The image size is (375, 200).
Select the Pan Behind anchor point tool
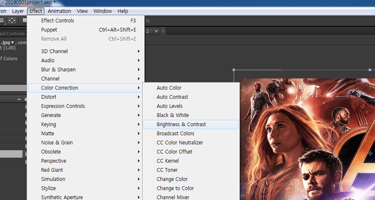tap(12, 20)
